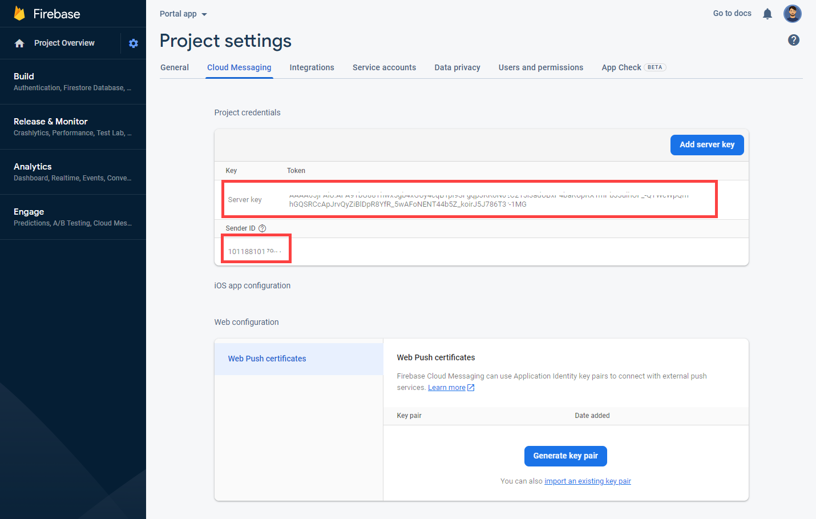
Task: Select the Sender ID number value
Action: pos(255,251)
